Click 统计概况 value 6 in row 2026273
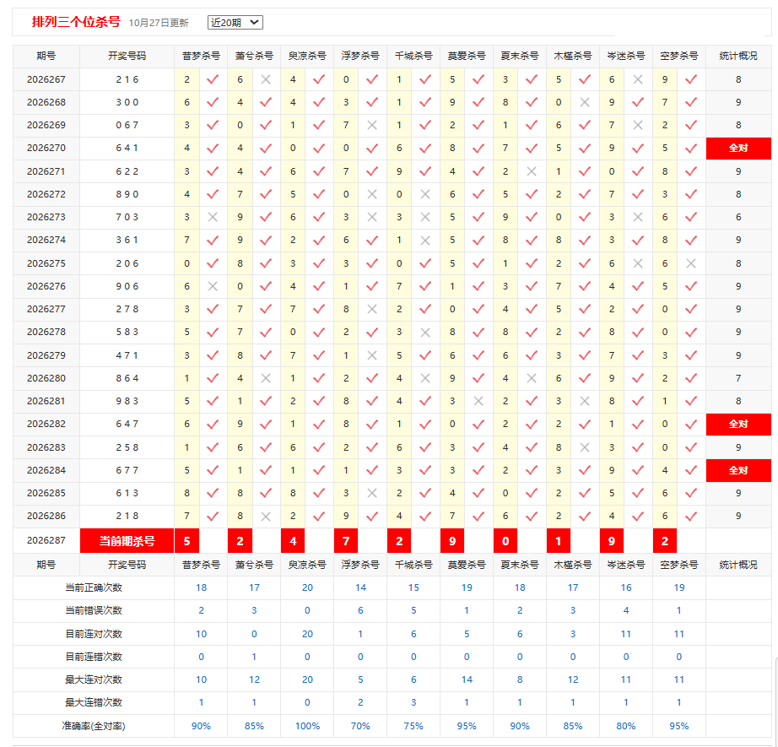This screenshot has height=747, width=778. click(738, 217)
